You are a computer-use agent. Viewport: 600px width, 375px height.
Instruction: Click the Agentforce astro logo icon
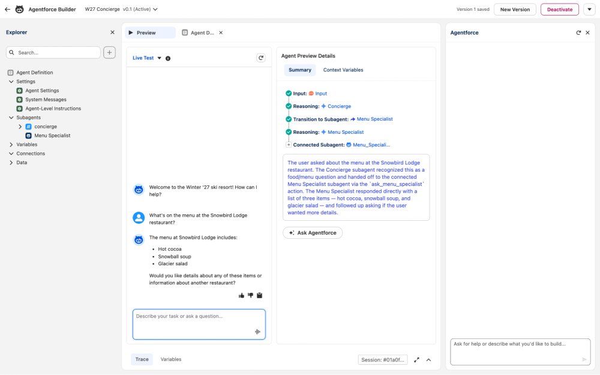tap(20, 9)
